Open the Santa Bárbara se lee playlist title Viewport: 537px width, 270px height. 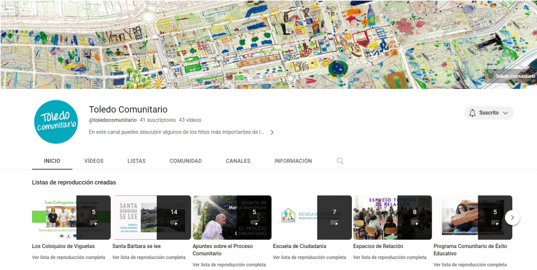point(136,246)
